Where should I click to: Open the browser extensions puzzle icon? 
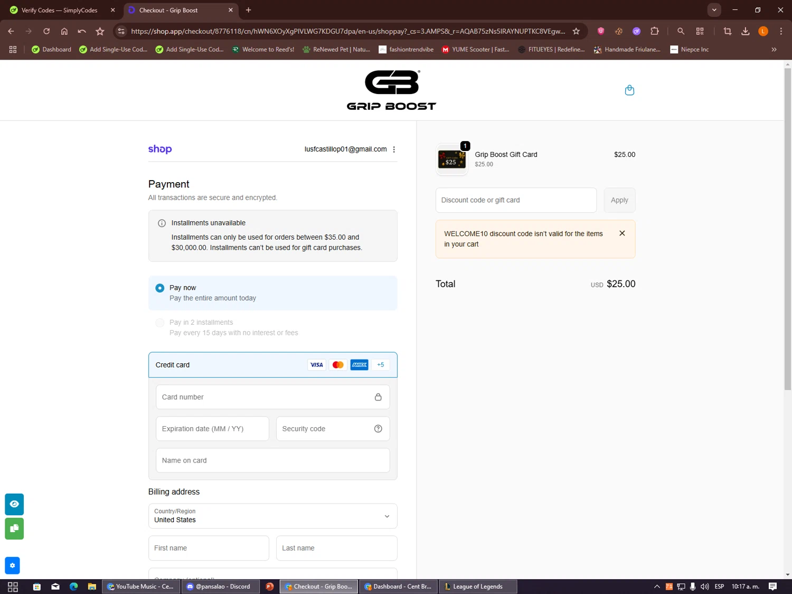point(655,31)
